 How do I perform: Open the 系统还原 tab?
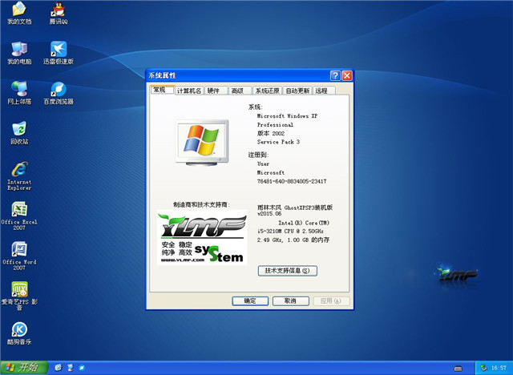(x=267, y=91)
